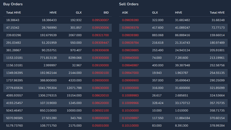The width and height of the screenshot is (231, 130).
Task: Click sell HIVE value 8.391300
Action: pos(181,126)
